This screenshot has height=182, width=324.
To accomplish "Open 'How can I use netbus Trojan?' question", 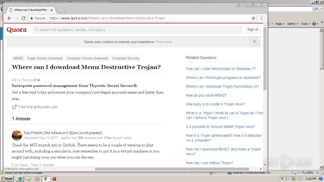I will 210,163.
